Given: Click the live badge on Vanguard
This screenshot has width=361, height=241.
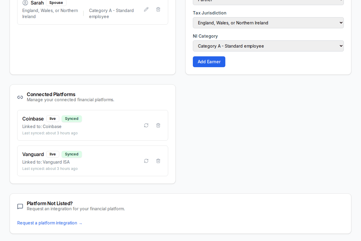Looking at the screenshot, I should (x=53, y=154).
